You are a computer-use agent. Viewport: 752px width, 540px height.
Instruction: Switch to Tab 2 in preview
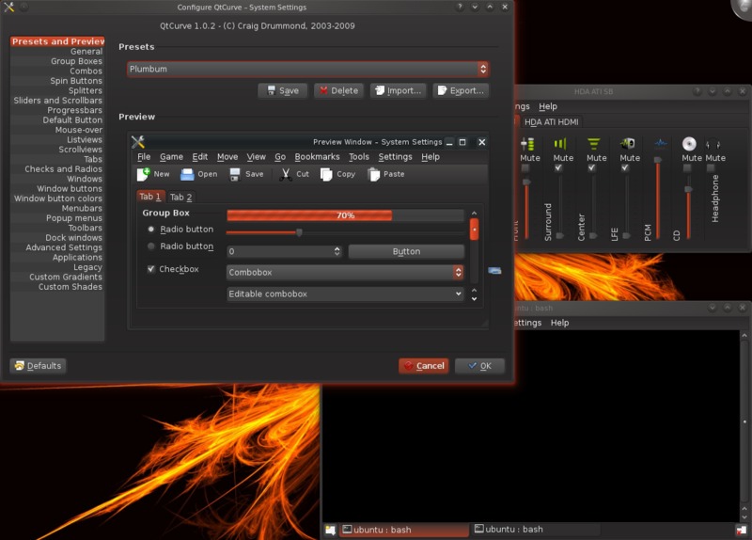coord(180,197)
